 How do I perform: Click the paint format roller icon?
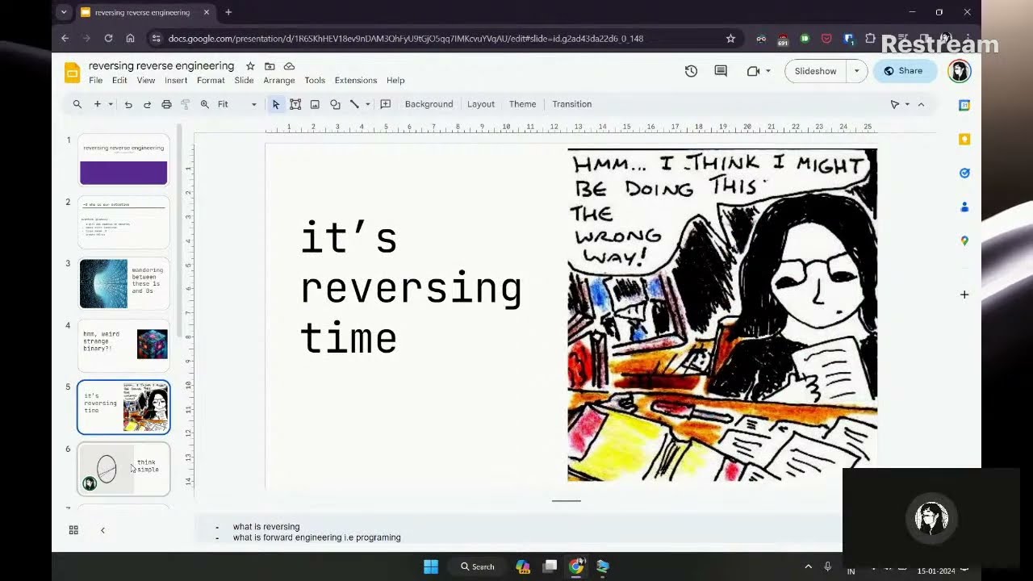(186, 104)
